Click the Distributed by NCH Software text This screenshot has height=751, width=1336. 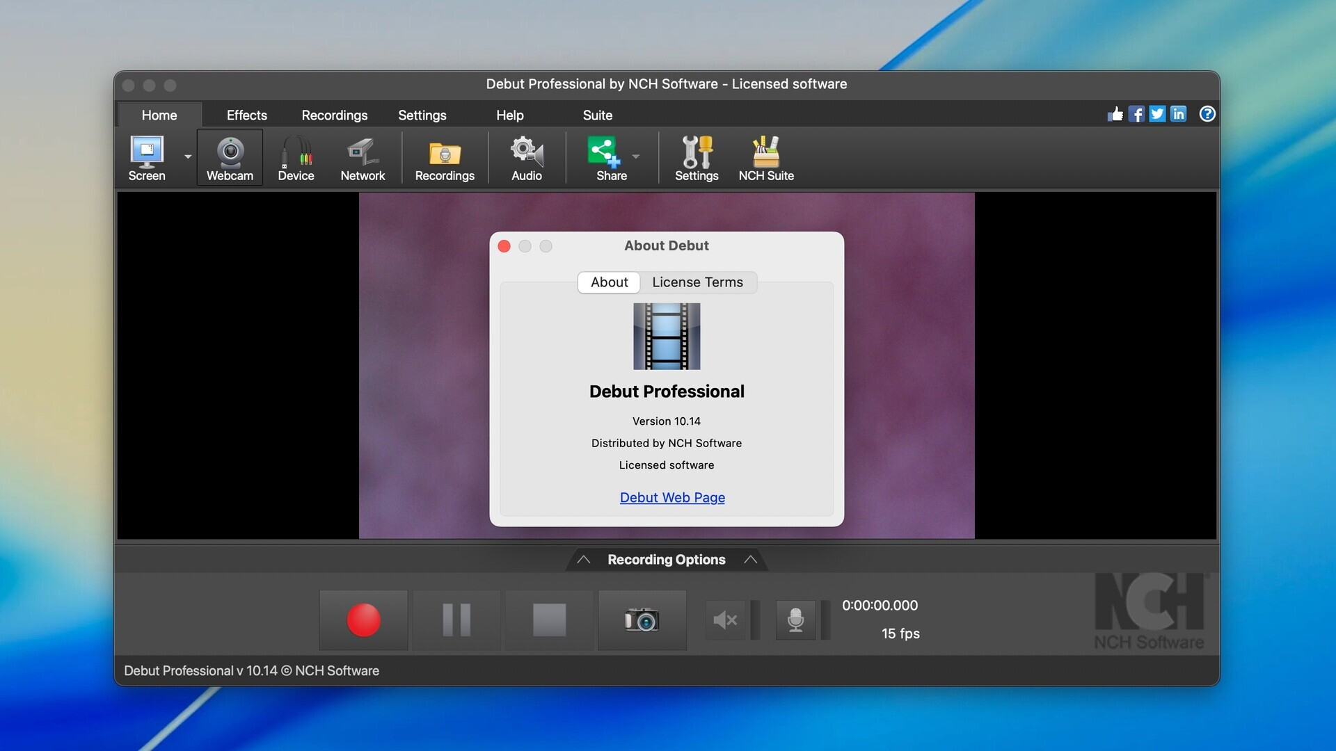(x=667, y=444)
